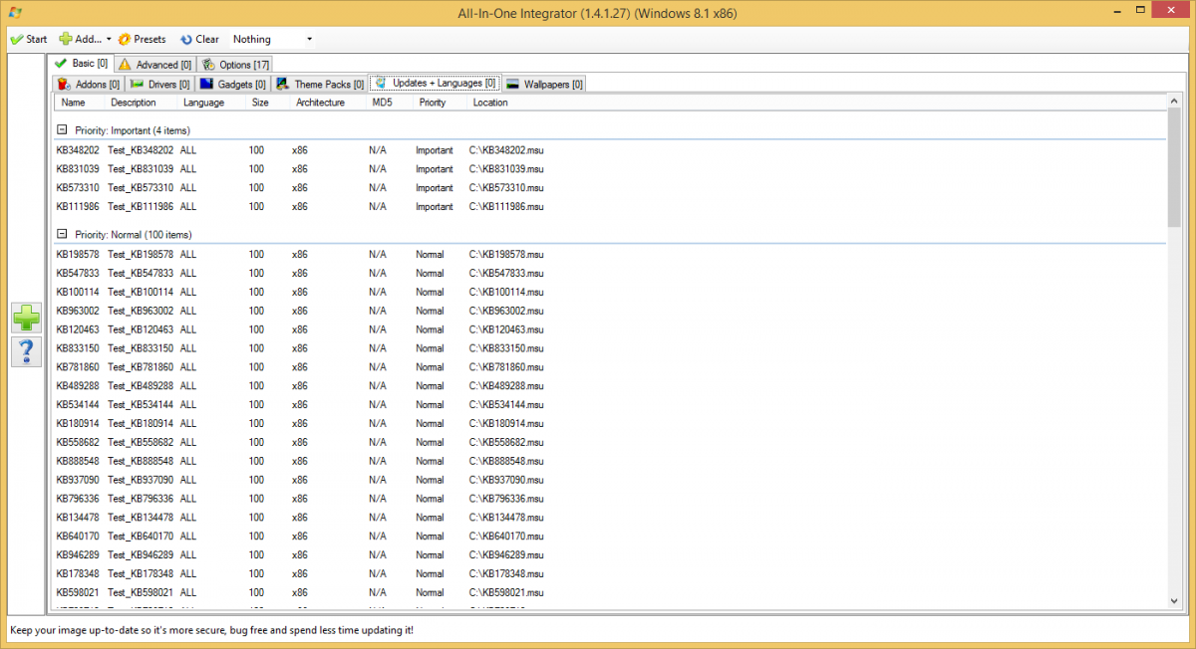Screen dimensions: 1196x649
Task: Open the Options [17] tab
Action: [235, 65]
